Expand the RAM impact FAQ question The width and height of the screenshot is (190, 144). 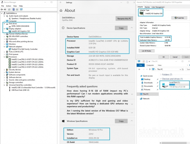132,94
